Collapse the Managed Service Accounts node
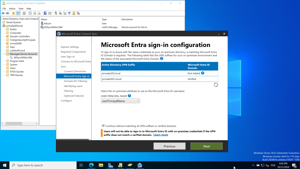The image size is (300, 169). 4,54
